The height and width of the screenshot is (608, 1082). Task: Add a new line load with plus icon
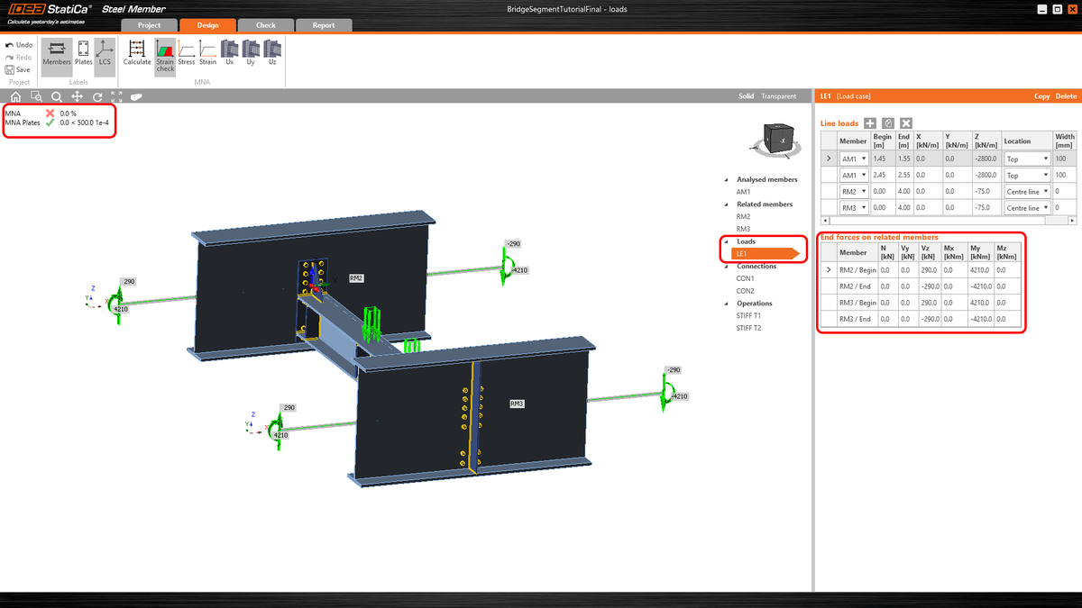tap(868, 123)
